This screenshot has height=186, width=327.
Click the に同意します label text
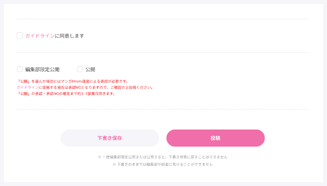(70, 36)
